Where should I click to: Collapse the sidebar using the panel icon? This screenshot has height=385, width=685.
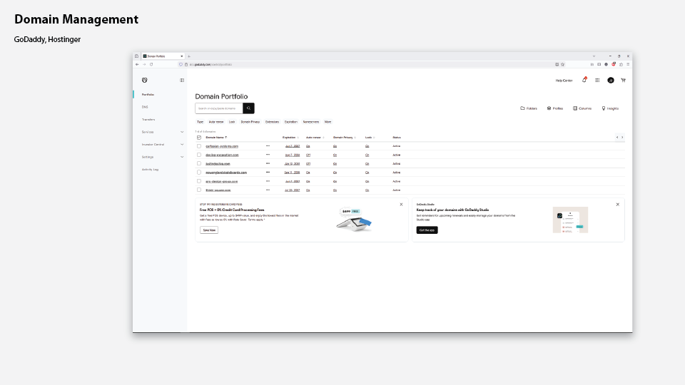tap(182, 80)
